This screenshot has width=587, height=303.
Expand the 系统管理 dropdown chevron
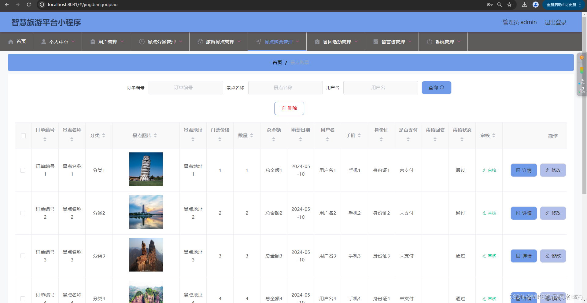pos(459,42)
